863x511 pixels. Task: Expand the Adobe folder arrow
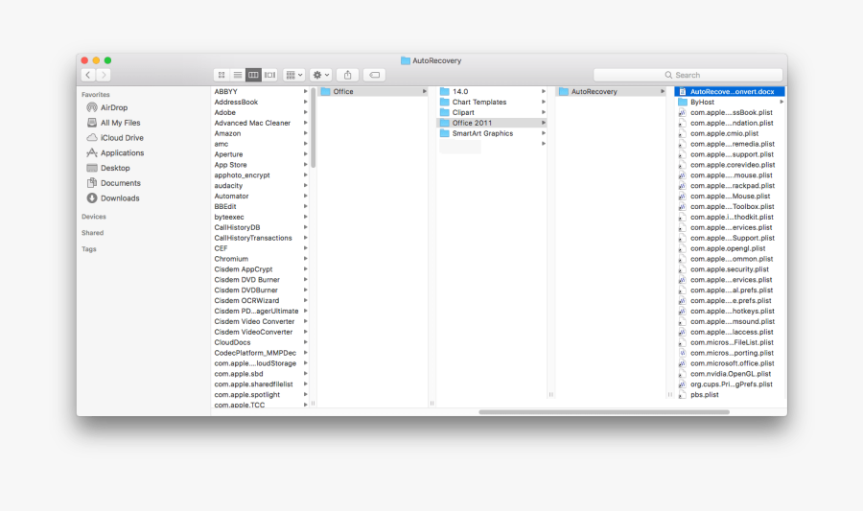click(306, 112)
